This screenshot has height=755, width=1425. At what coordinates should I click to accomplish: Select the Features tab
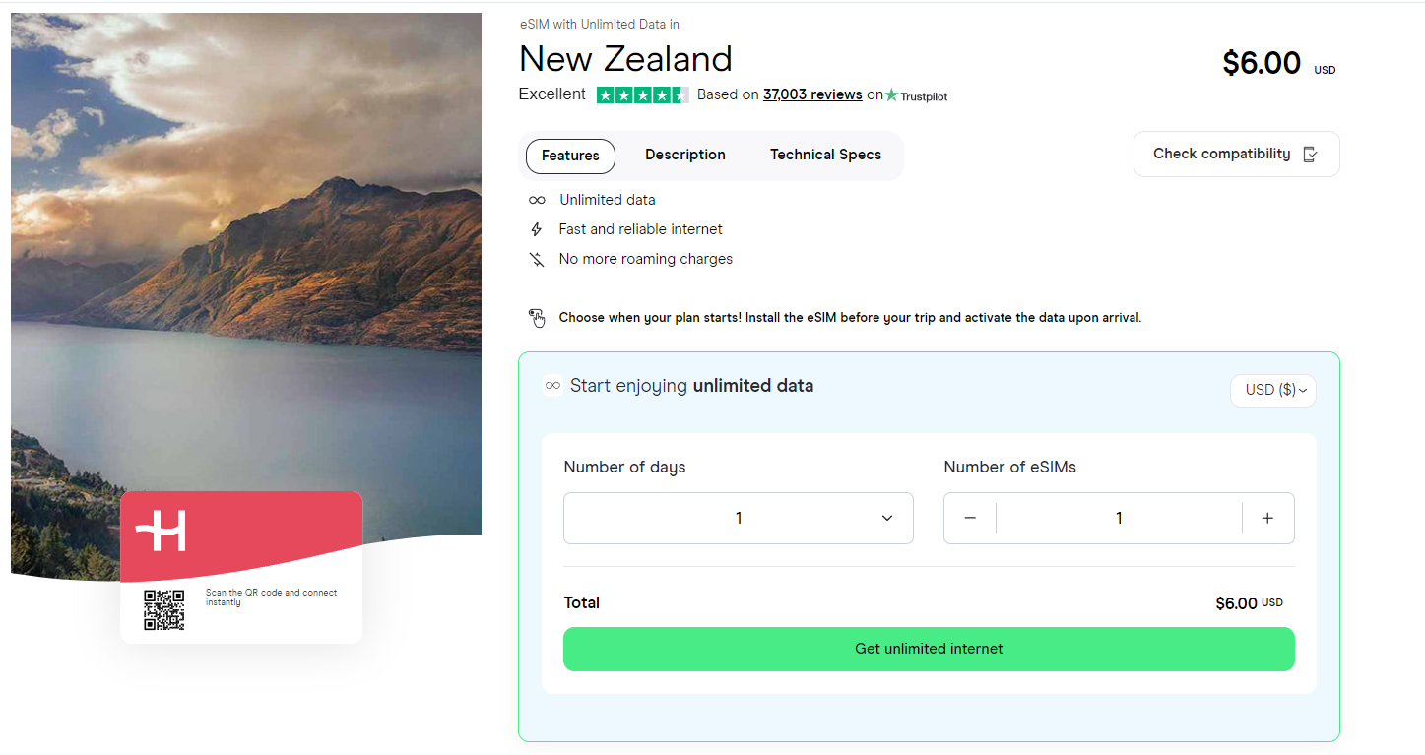(x=569, y=155)
